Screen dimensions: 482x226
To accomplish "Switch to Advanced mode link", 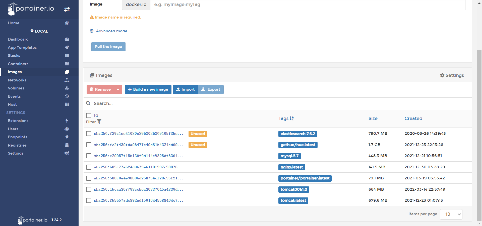I will [111, 31].
